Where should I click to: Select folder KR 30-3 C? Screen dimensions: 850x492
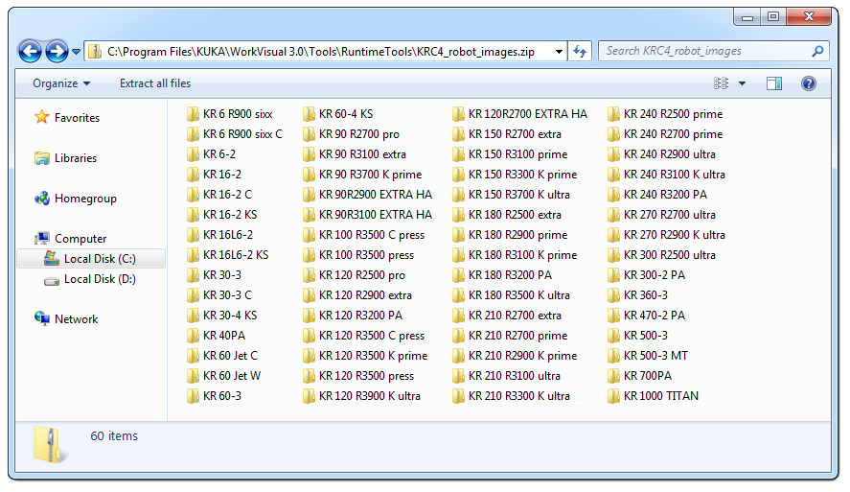[x=219, y=295]
